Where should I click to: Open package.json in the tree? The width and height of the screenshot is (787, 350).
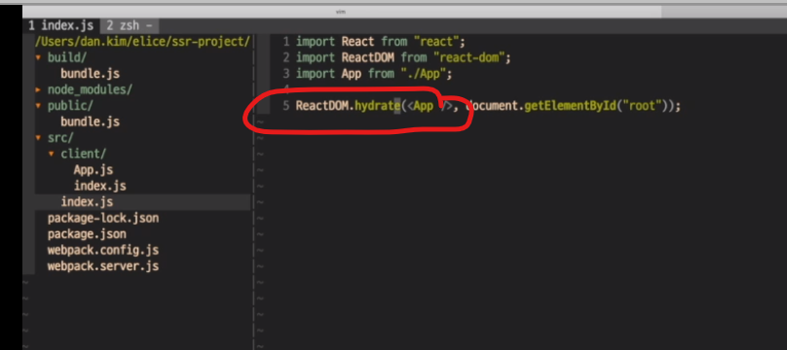point(87,234)
